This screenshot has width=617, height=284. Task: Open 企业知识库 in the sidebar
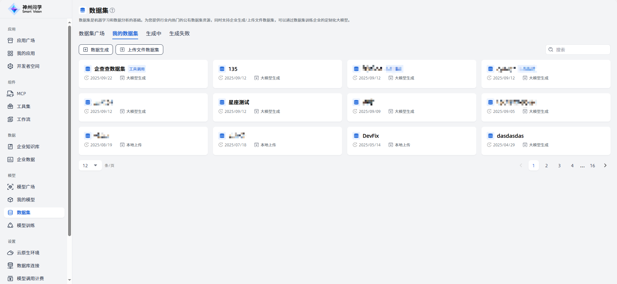(x=28, y=147)
